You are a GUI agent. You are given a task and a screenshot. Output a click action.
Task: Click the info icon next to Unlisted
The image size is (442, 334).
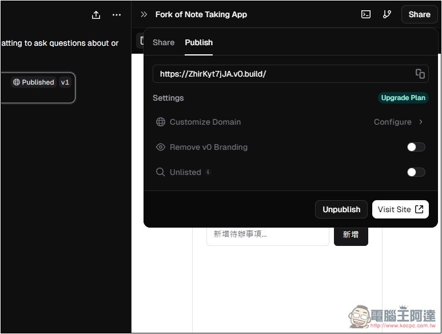(208, 172)
